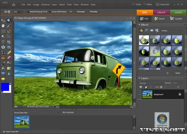Open the Artistic effects category dropdown
Image resolution: width=187 pixels, height=134 pixels.
171,31
